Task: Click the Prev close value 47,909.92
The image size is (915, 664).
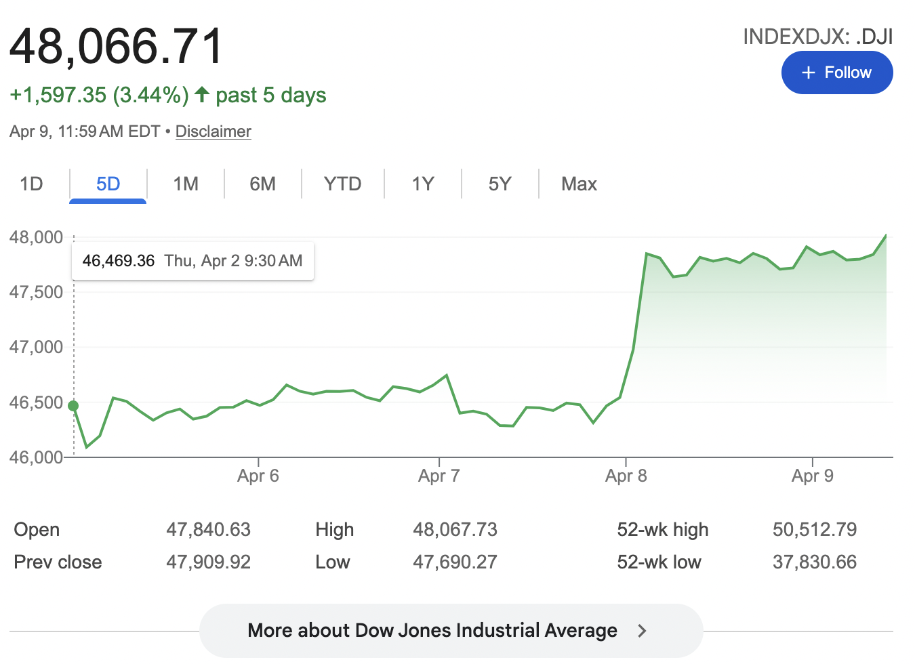Action: pyautogui.click(x=209, y=562)
